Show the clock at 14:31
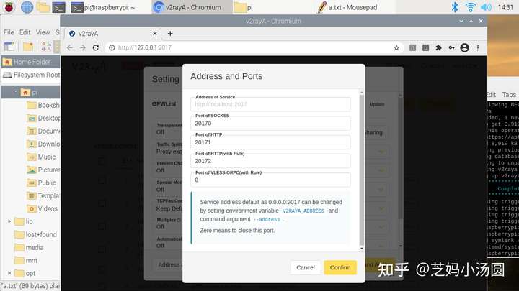Image resolution: width=519 pixels, height=291 pixels. [x=505, y=7]
